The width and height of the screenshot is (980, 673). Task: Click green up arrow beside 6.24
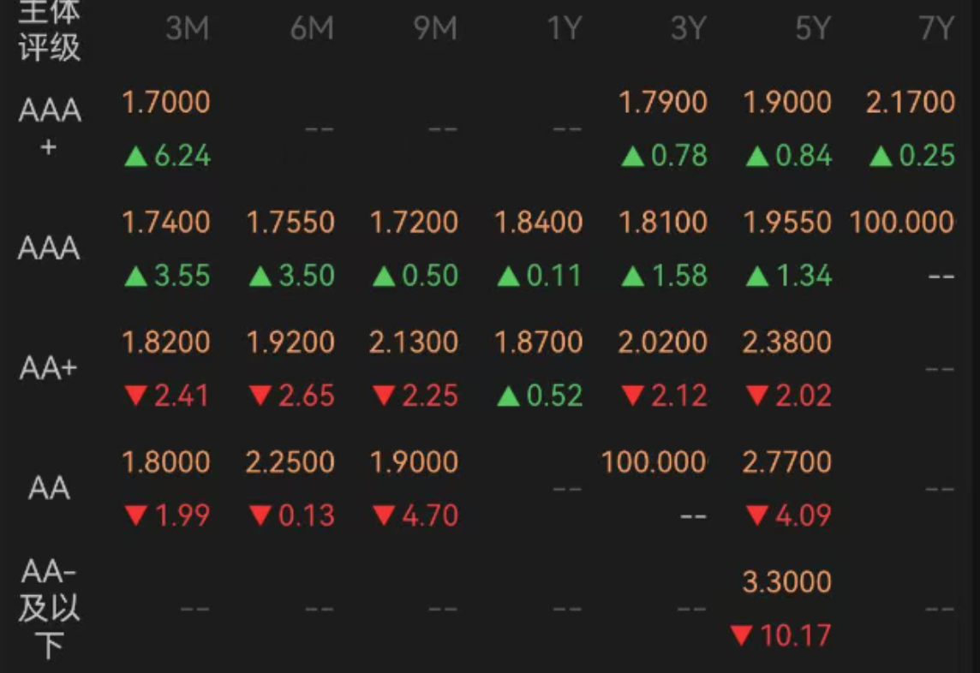tap(136, 157)
